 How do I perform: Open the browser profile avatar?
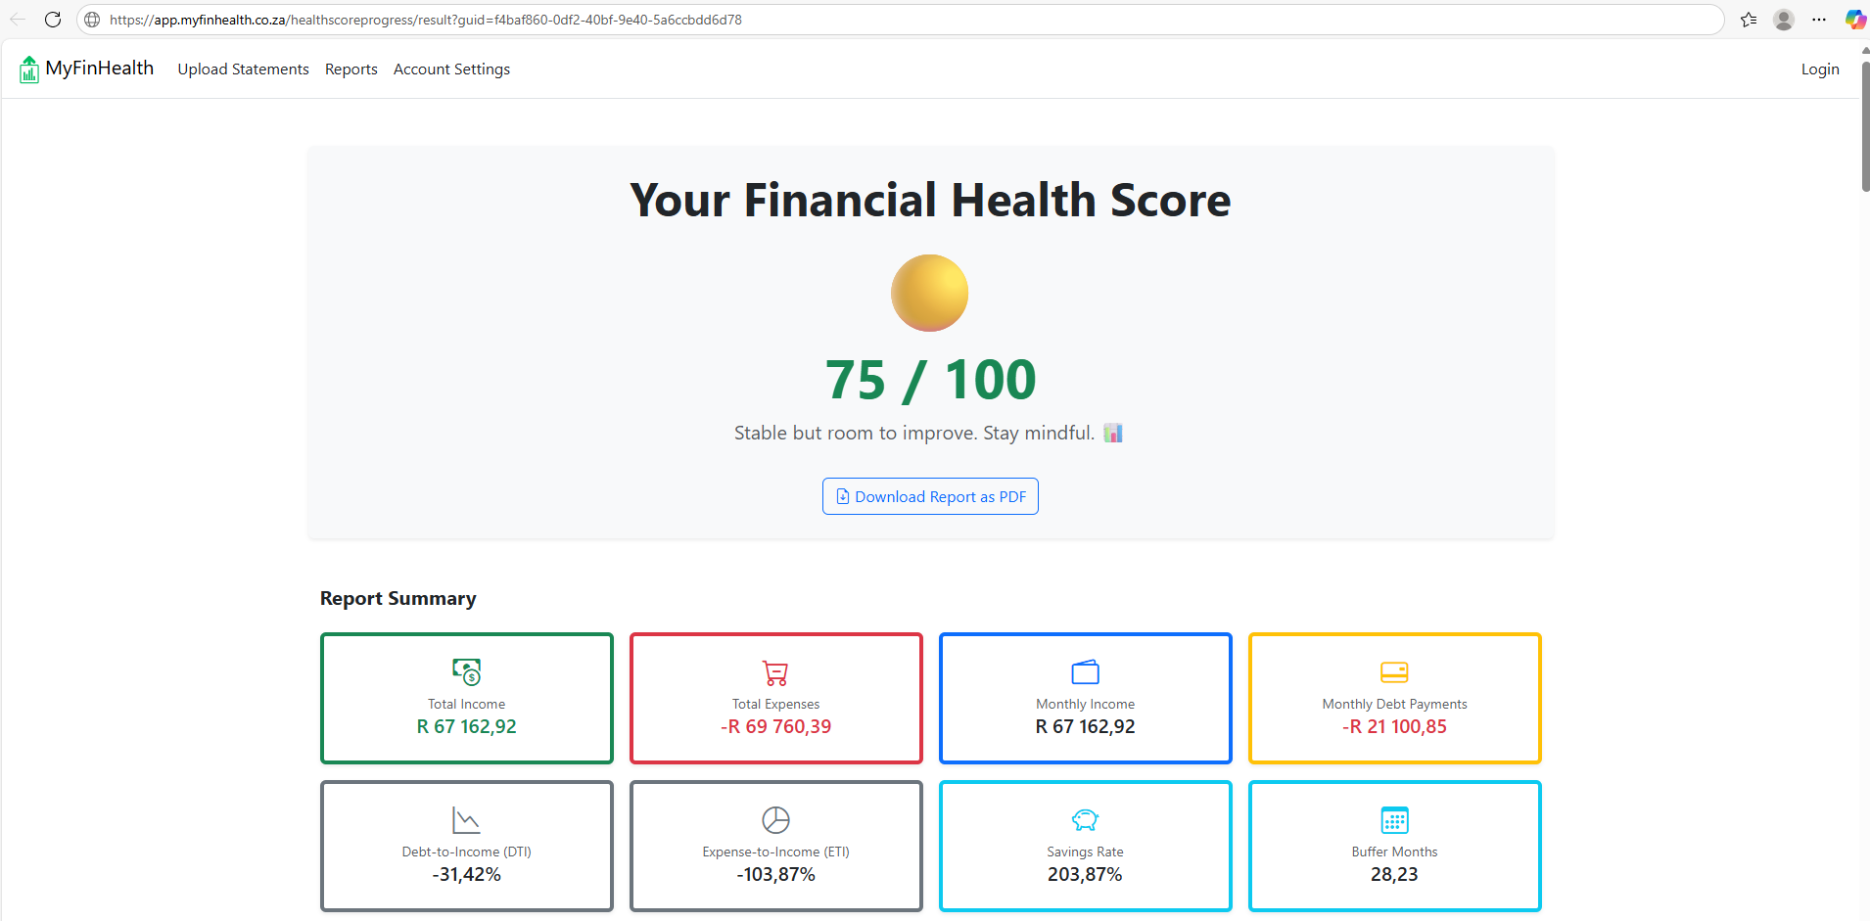pos(1784,20)
